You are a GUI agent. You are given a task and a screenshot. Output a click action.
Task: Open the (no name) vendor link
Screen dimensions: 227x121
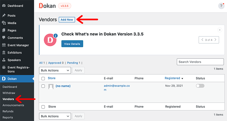(x=63, y=86)
